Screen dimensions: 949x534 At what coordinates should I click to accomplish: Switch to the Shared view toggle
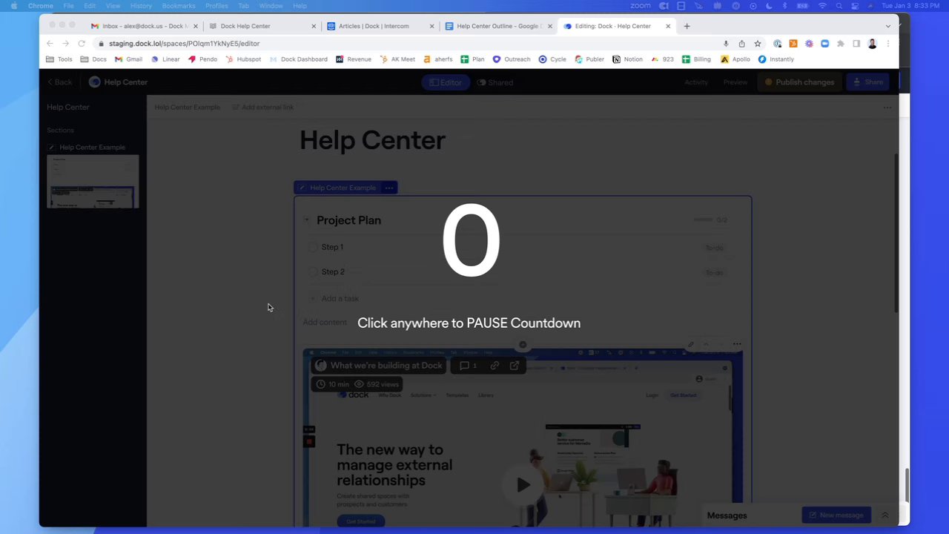[495, 82]
